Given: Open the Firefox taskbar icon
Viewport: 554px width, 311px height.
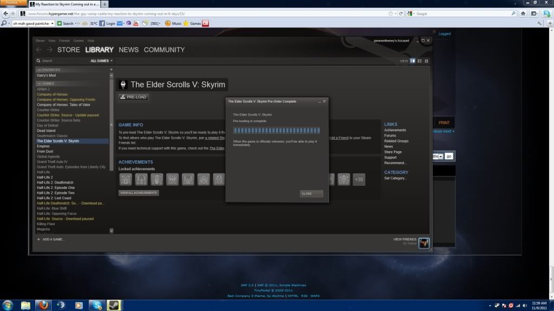Looking at the screenshot, I should [43, 305].
